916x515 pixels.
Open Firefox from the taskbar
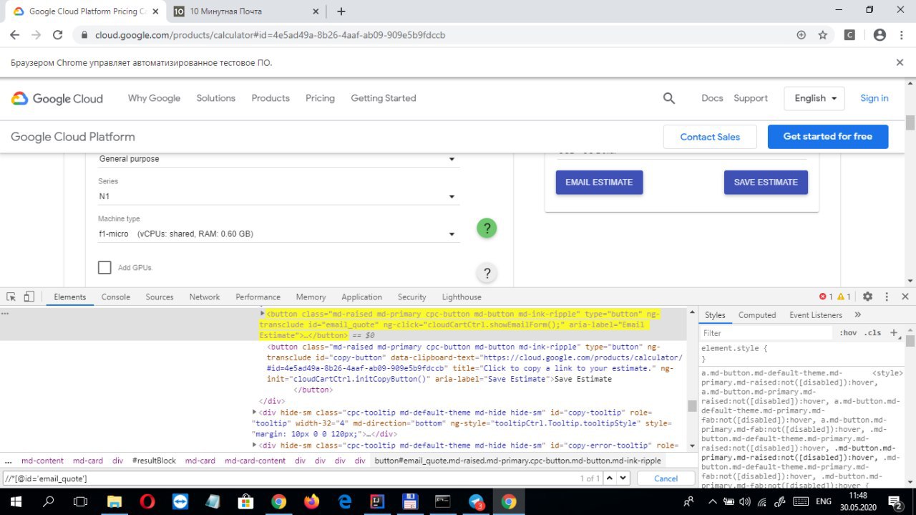tap(312, 501)
